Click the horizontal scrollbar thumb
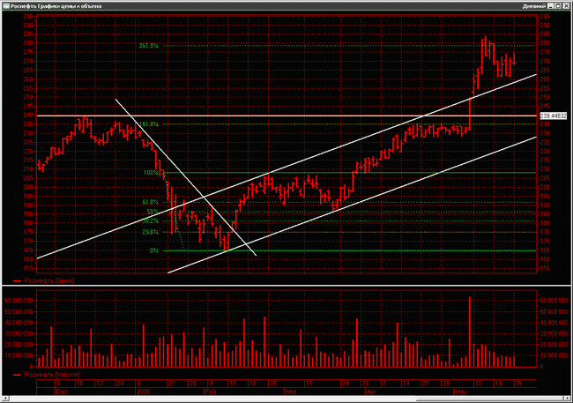 pyautogui.click(x=489, y=398)
